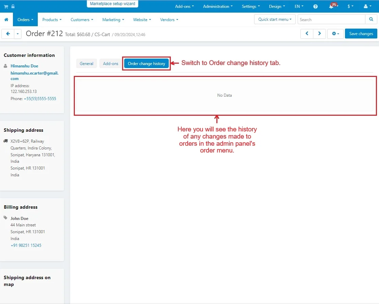This screenshot has height=304, width=379.
Task: Expand the Design menu
Action: (x=277, y=6)
